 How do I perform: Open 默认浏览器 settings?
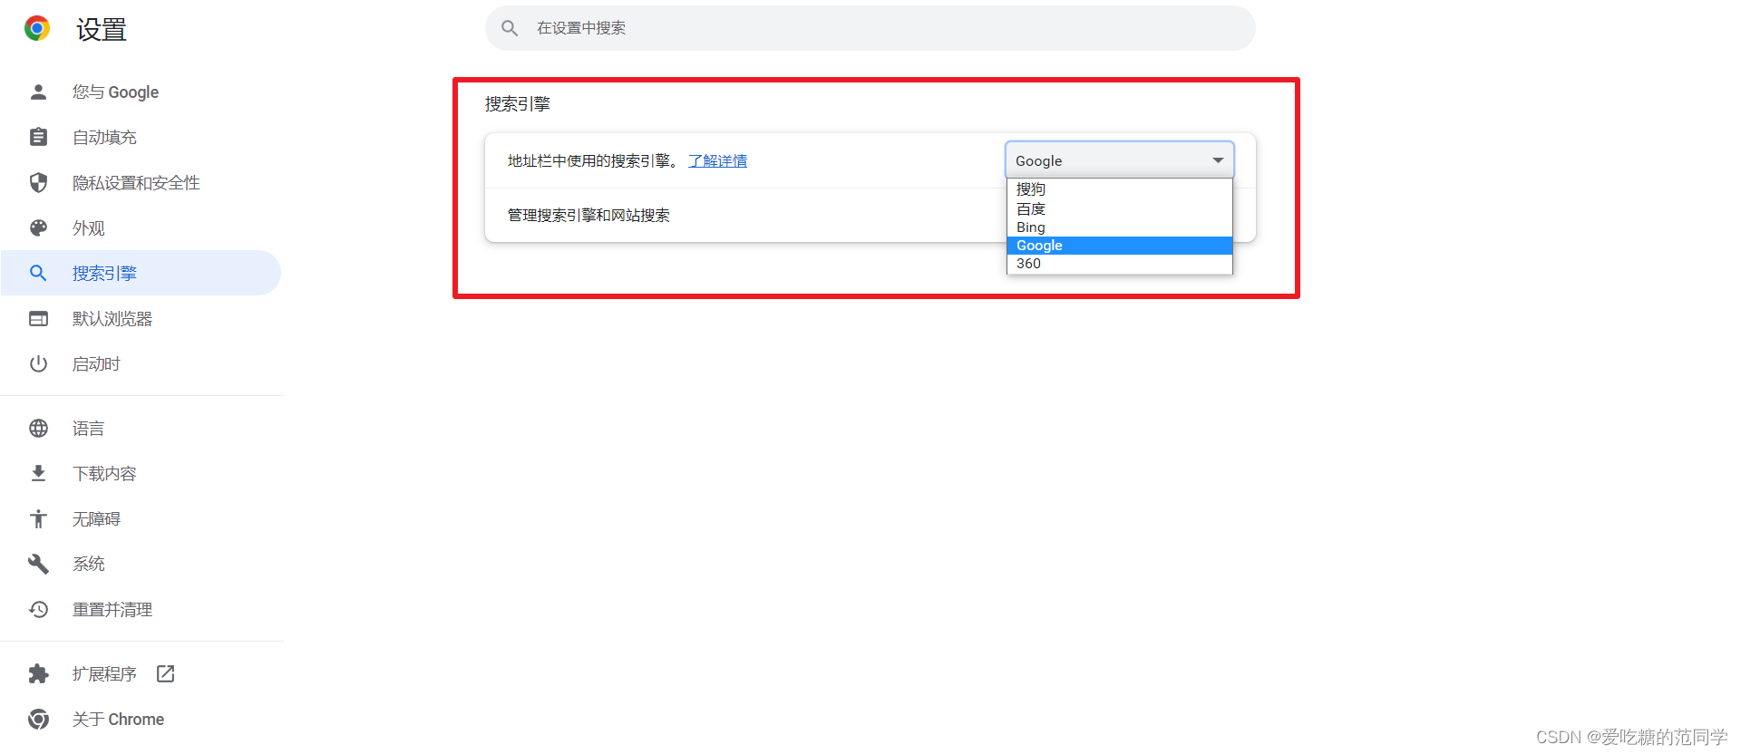coord(141,318)
